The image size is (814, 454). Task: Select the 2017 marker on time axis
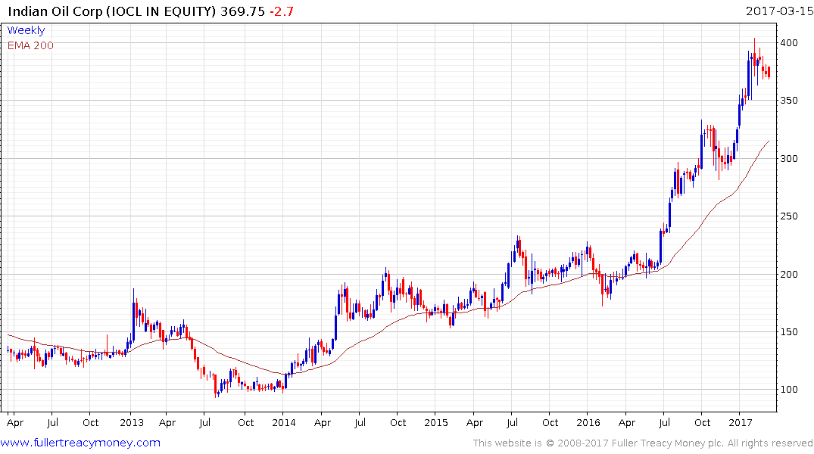click(741, 422)
